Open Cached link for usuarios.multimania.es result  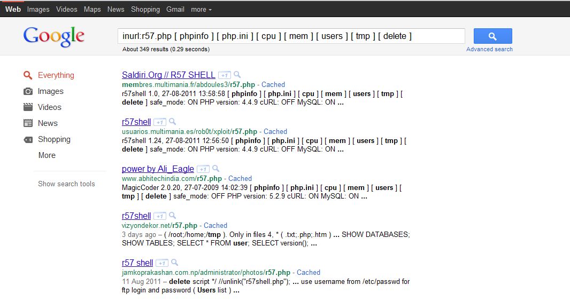275,132
